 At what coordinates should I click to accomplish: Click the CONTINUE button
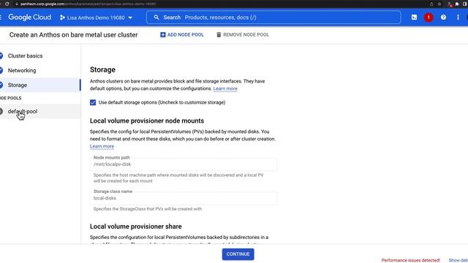238,254
